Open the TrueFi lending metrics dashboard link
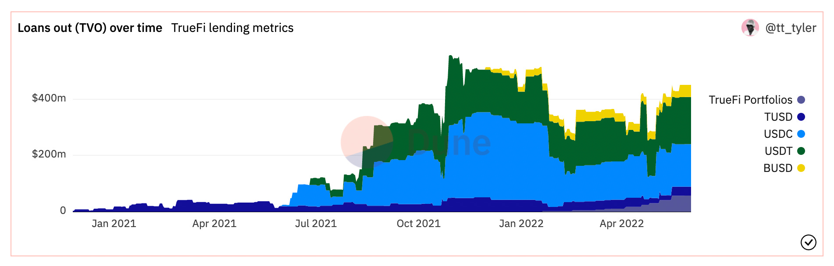834x266 pixels. [x=232, y=28]
